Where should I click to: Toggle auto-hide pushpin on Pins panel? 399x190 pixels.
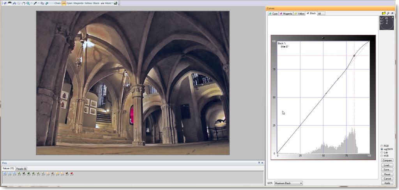[259, 163]
